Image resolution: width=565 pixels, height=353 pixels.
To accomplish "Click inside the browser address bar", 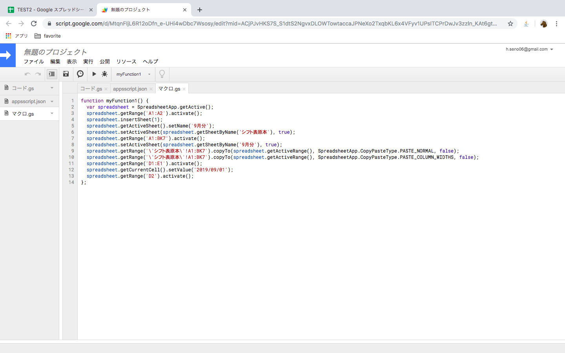I will [x=275, y=24].
